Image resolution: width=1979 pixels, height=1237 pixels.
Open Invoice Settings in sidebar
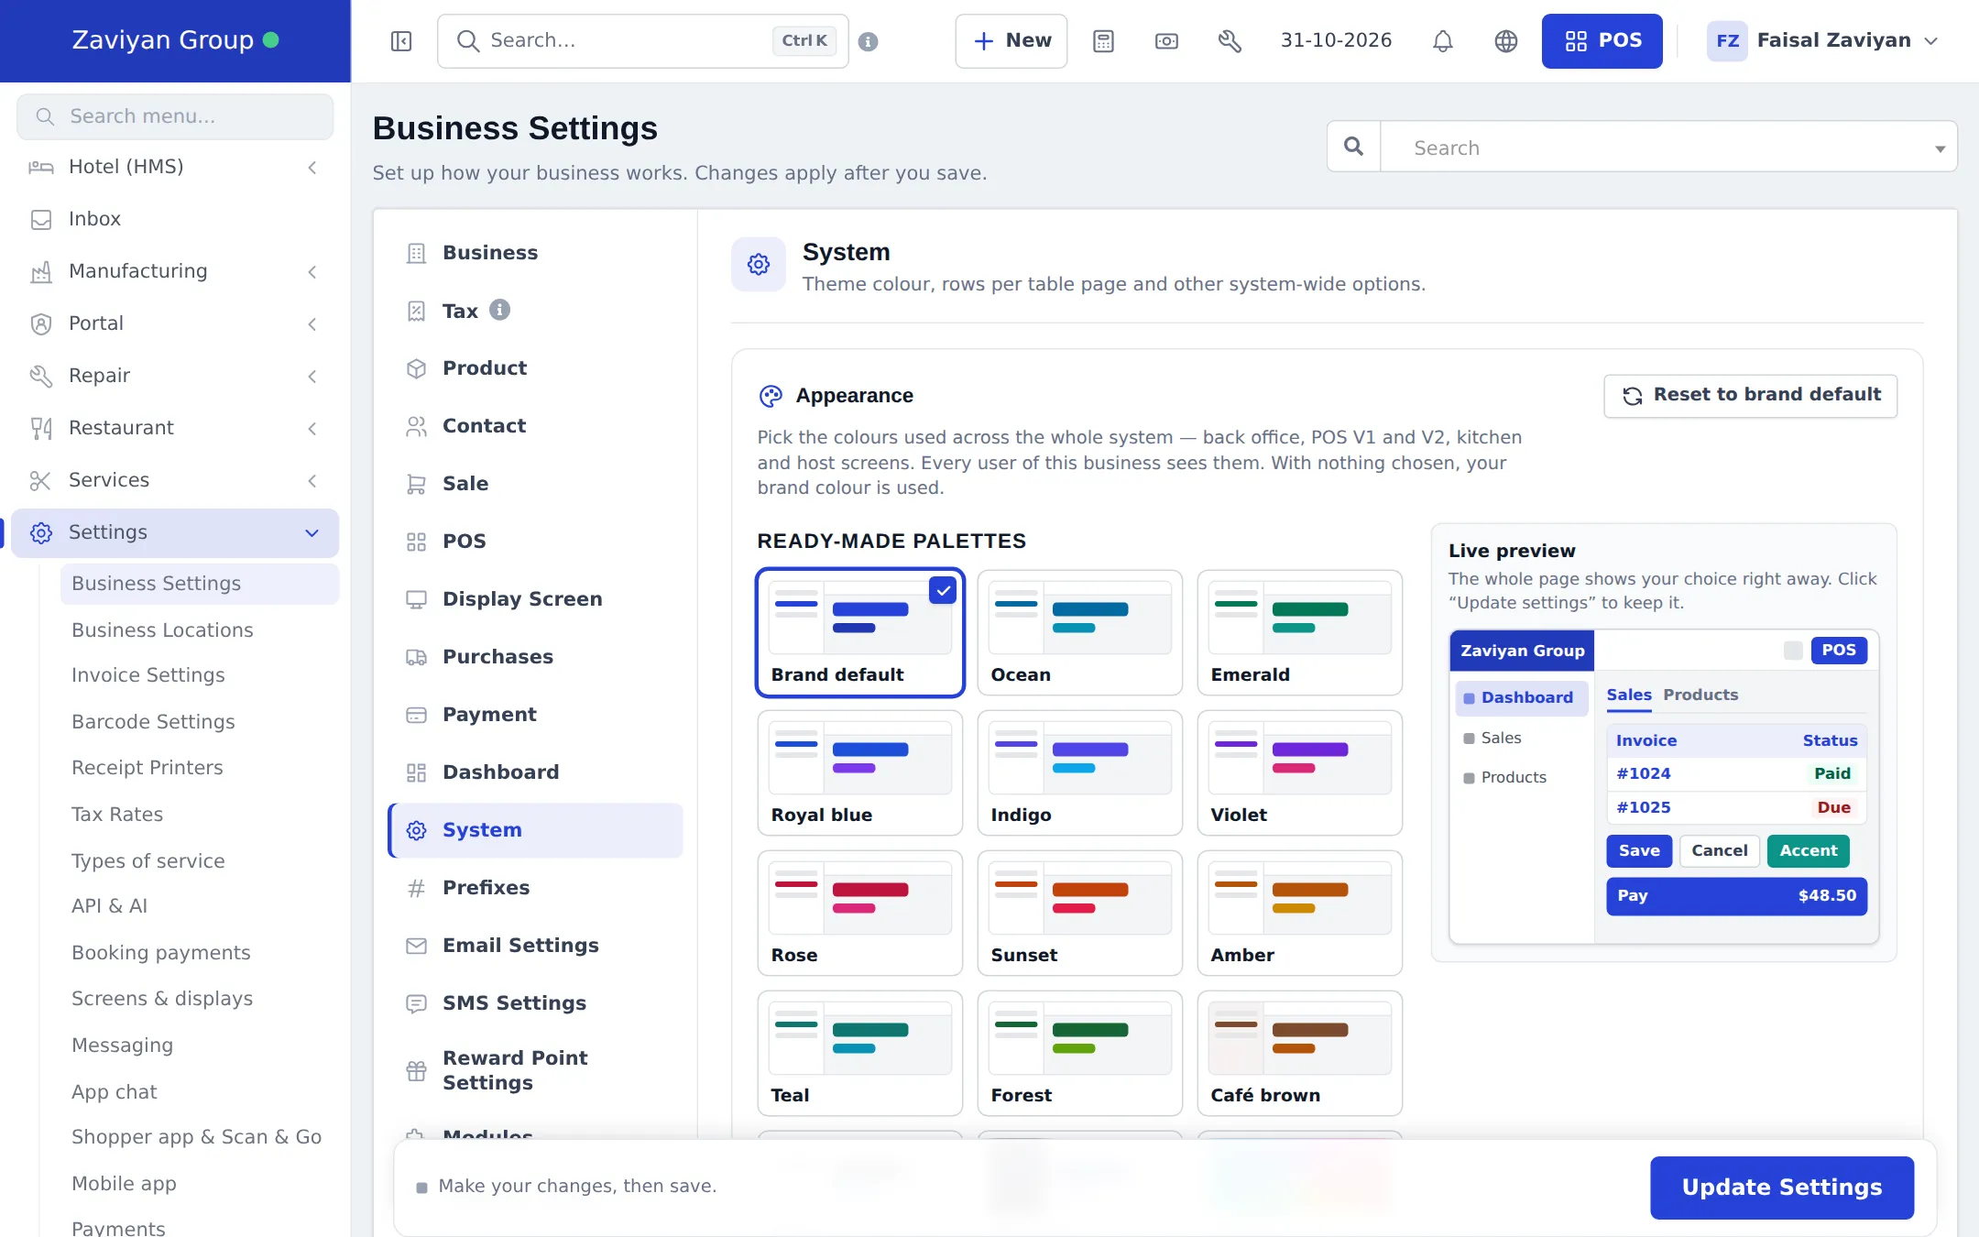click(x=148, y=675)
